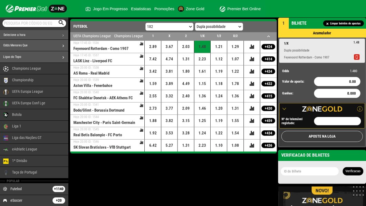Open the Dupla possibilidade dropdown
Screen dimensions: 366x206
[x=219, y=27]
